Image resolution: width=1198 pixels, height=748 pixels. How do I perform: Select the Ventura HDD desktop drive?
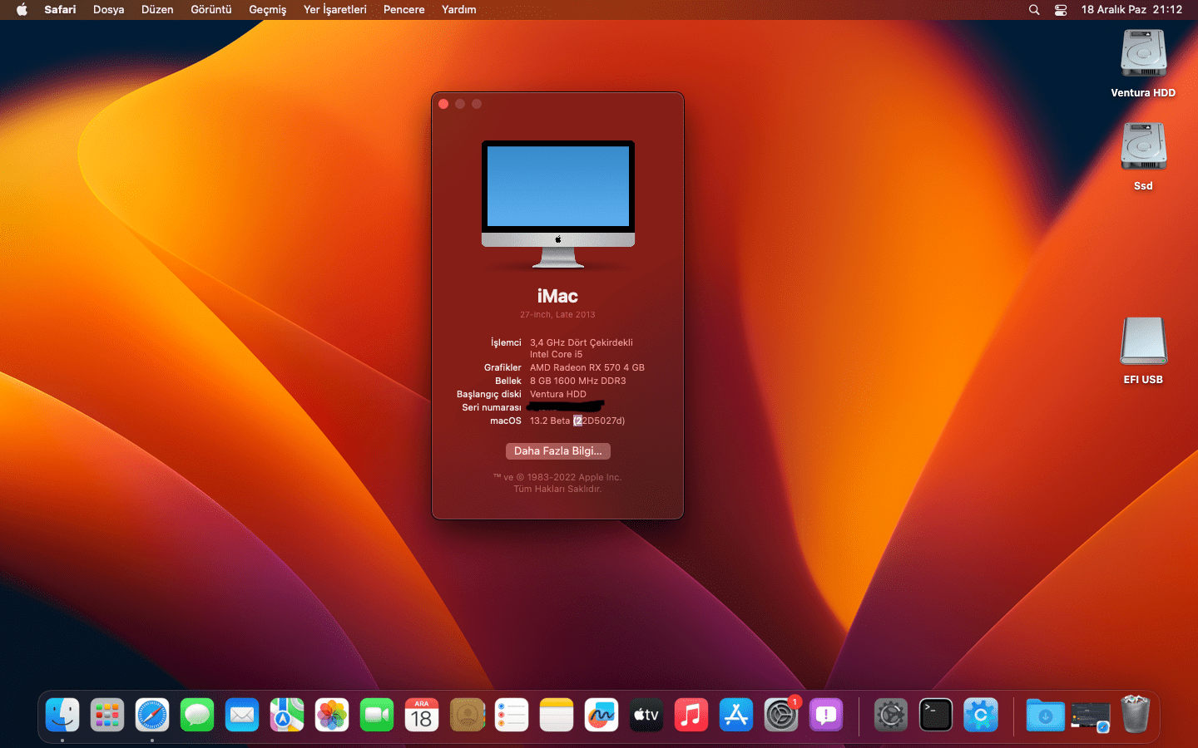1143,55
